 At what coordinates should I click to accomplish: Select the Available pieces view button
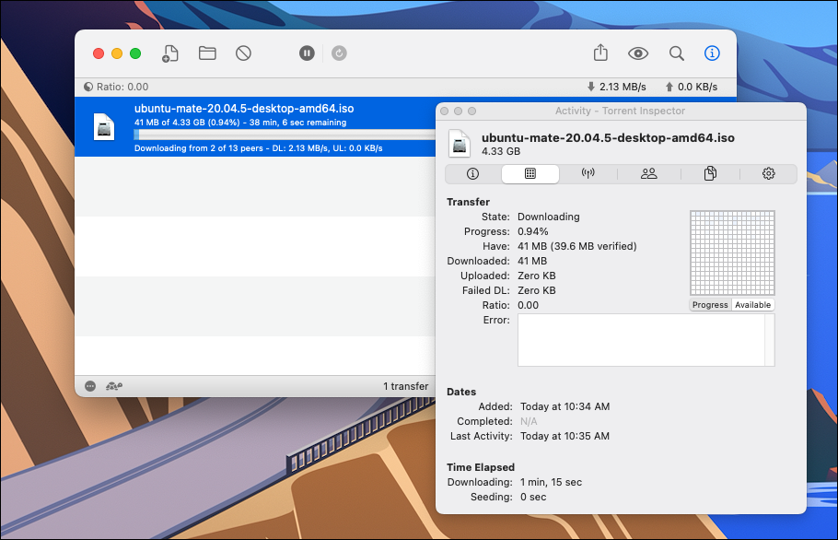tap(752, 305)
